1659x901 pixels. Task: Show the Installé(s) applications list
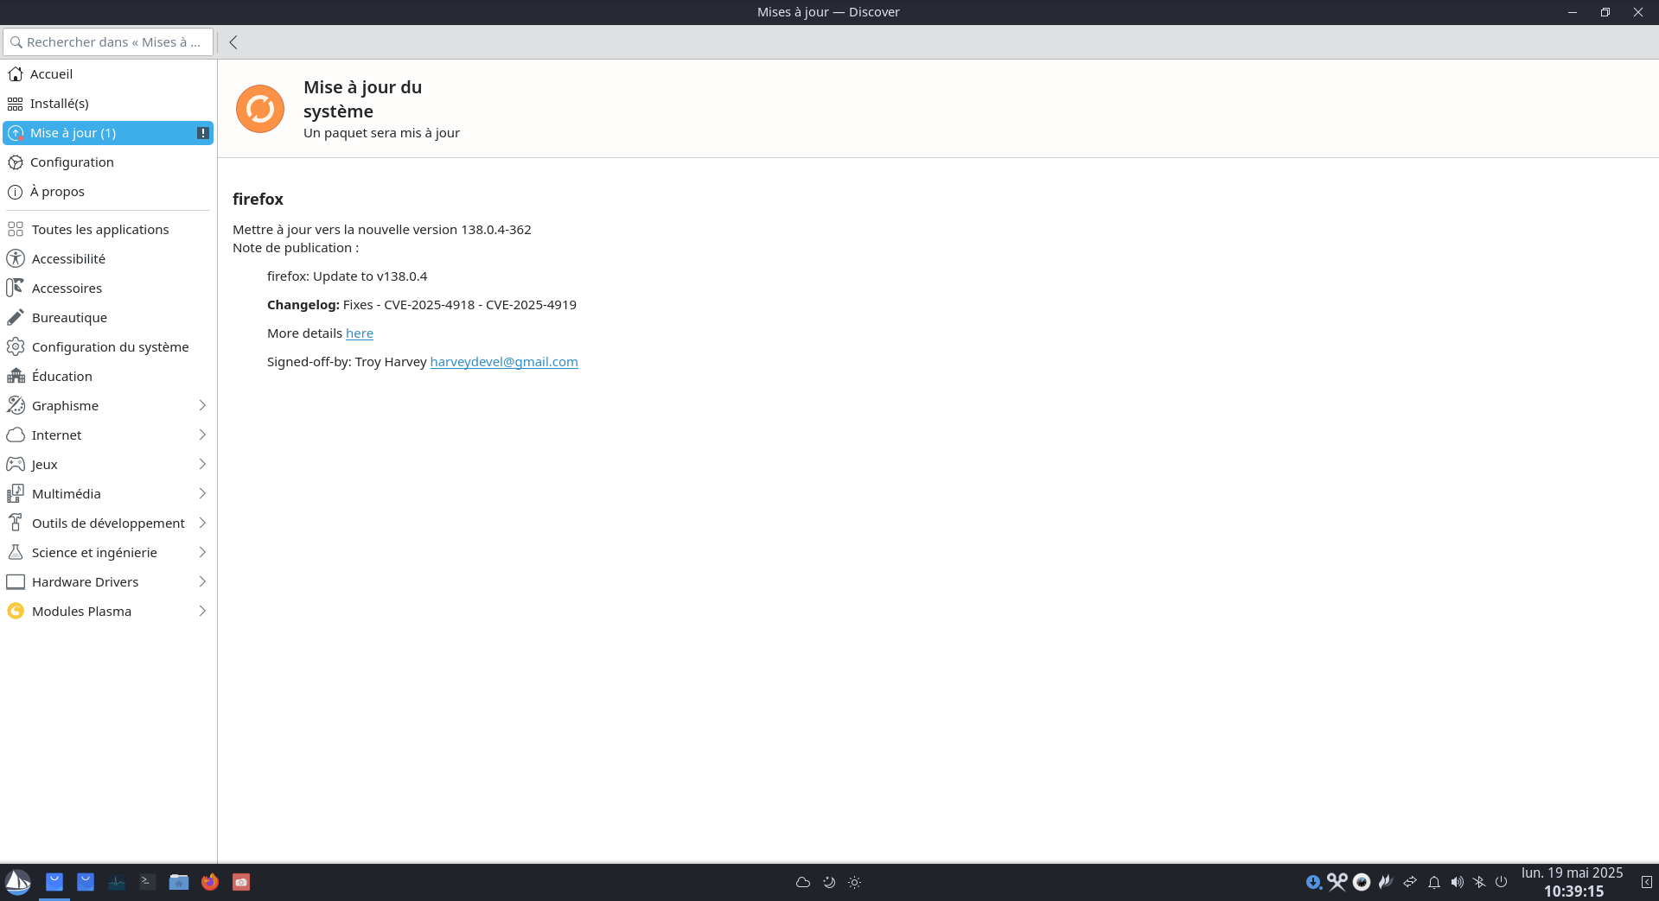click(x=108, y=104)
